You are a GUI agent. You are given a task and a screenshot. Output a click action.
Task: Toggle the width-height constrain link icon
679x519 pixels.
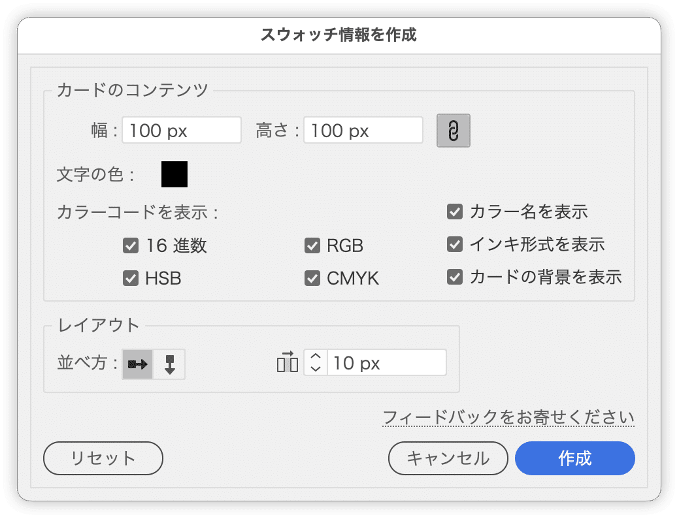coord(453,131)
